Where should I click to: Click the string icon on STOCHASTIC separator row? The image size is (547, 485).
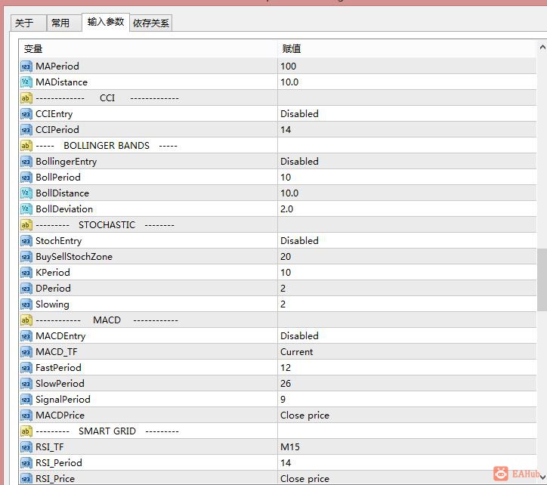click(26, 224)
